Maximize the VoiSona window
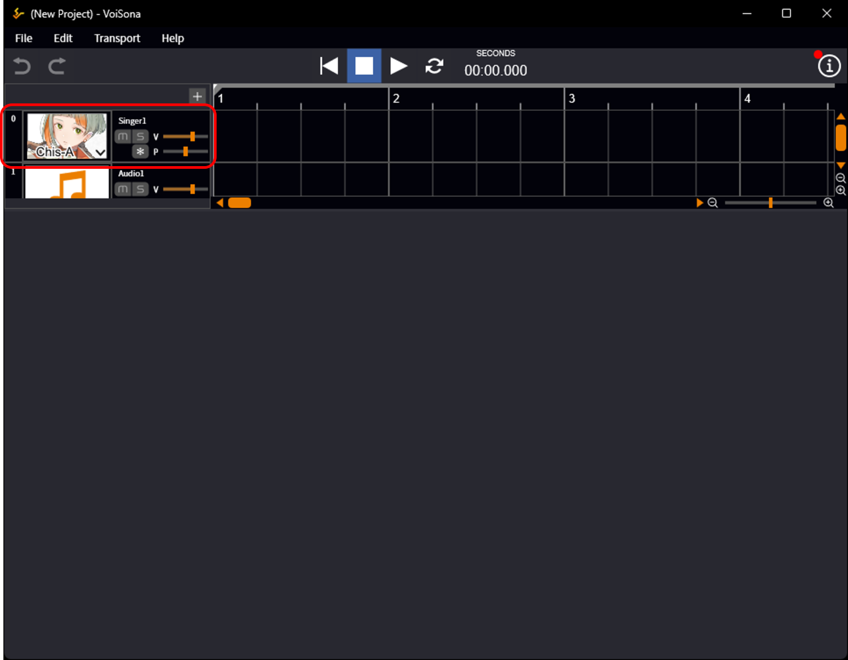The image size is (848, 660). coord(786,14)
